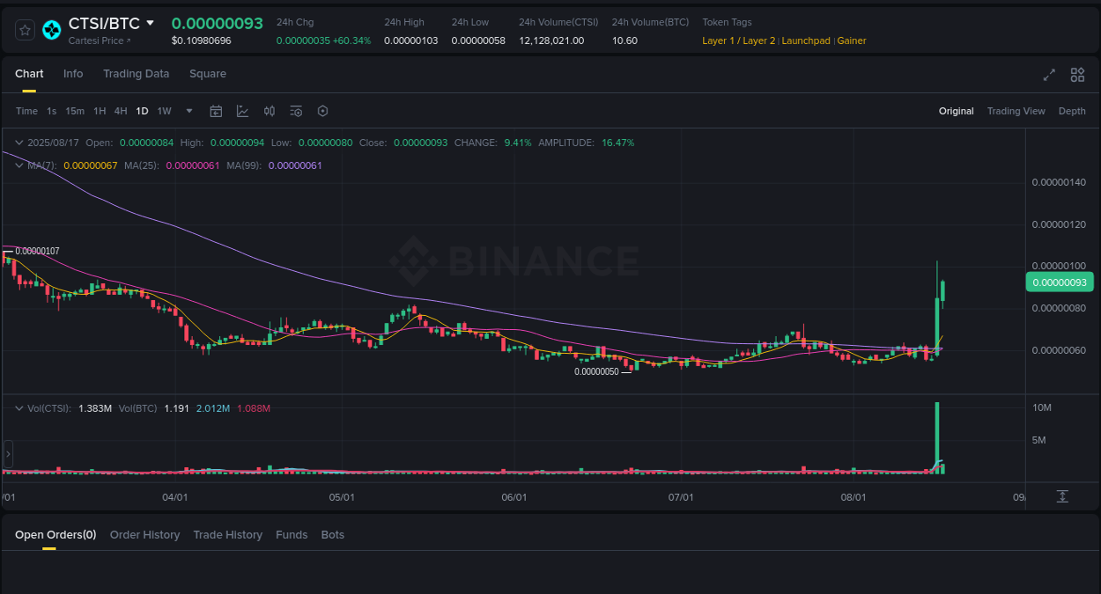
Task: Switch to the Depth chart view
Action: (1072, 111)
